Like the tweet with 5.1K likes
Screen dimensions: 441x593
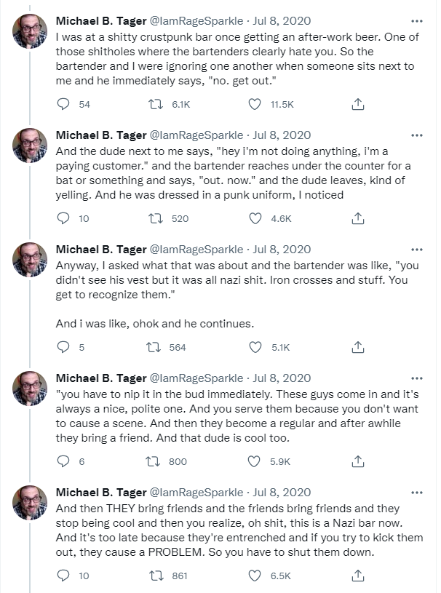coord(254,347)
